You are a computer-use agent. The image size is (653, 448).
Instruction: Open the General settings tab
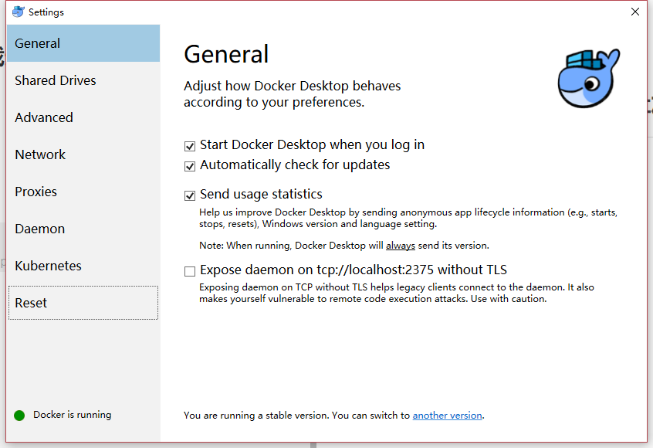83,43
